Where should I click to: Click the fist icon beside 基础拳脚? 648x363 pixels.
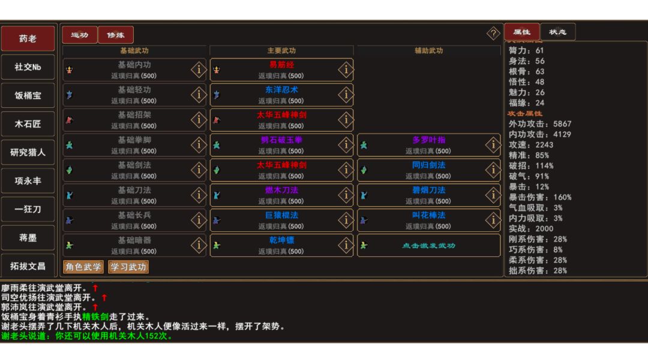point(70,145)
